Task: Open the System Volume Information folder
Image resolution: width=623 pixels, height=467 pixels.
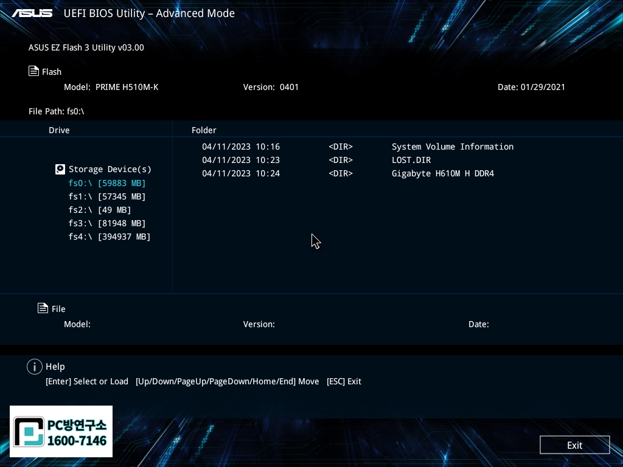Action: [x=453, y=147]
